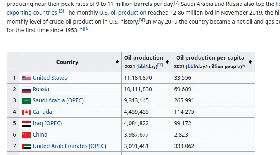Click citation reference [2] in paragraph
Viewport: 280px width, 155px height.
pyautogui.click(x=177, y=2)
